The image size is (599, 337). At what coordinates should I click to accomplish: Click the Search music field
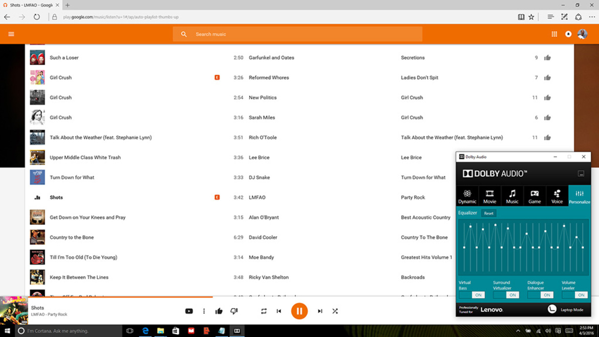pyautogui.click(x=297, y=34)
